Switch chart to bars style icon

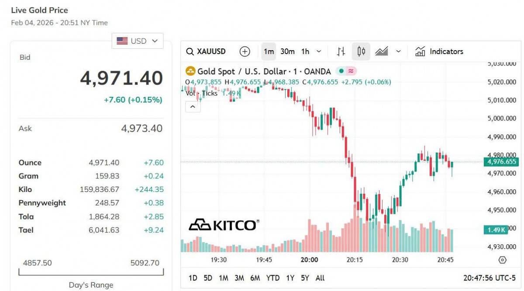[341, 51]
